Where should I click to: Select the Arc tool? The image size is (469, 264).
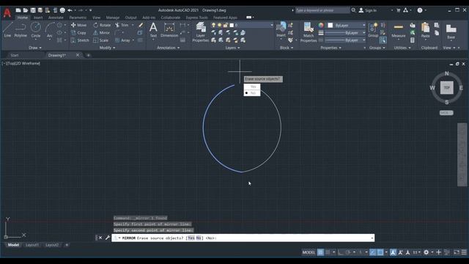click(x=49, y=29)
